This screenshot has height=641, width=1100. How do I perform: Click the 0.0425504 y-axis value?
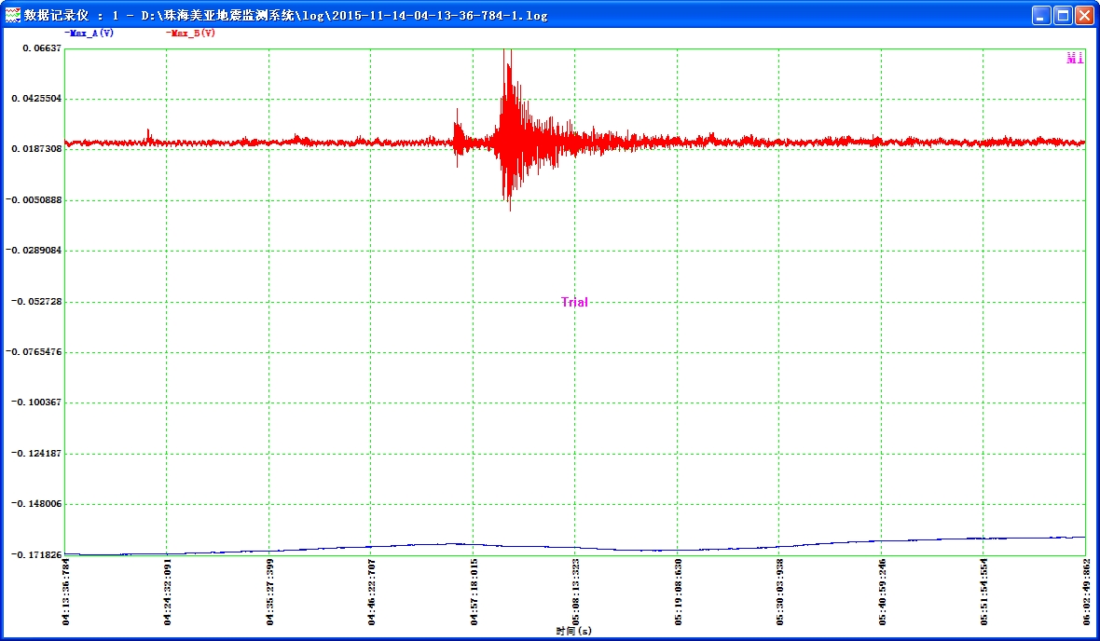pyautogui.click(x=36, y=98)
